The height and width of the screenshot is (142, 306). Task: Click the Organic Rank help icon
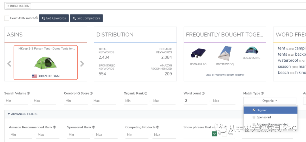tap(146, 93)
